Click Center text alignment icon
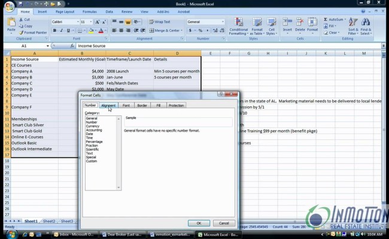This screenshot has height=239, width=389. tap(121, 30)
